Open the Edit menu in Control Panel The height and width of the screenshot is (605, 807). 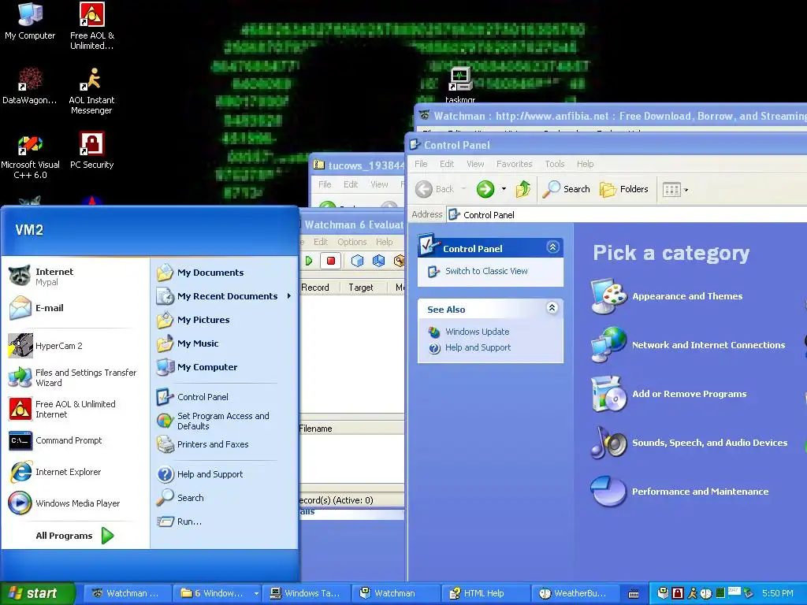click(x=447, y=164)
